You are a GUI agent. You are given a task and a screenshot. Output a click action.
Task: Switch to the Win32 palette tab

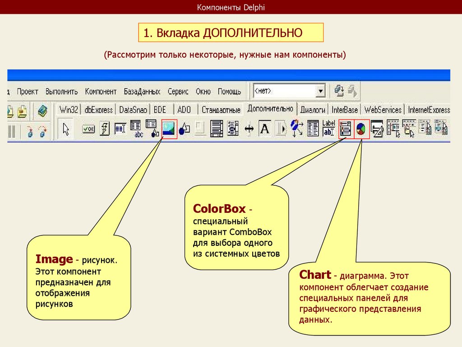[69, 110]
